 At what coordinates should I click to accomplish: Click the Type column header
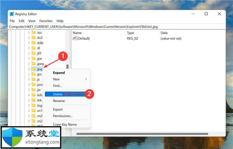tap(130, 33)
